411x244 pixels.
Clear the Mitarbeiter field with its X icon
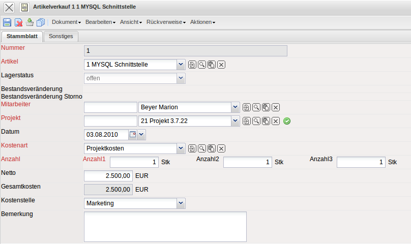(x=275, y=107)
